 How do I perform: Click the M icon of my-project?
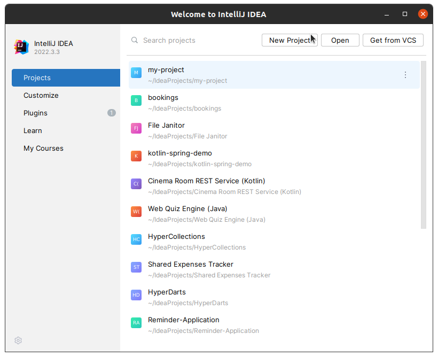pos(136,73)
